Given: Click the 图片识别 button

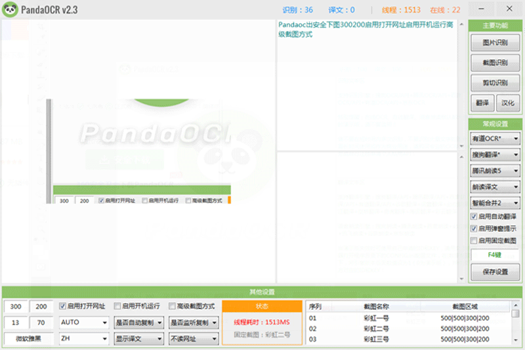Looking at the screenshot, I should [495, 43].
